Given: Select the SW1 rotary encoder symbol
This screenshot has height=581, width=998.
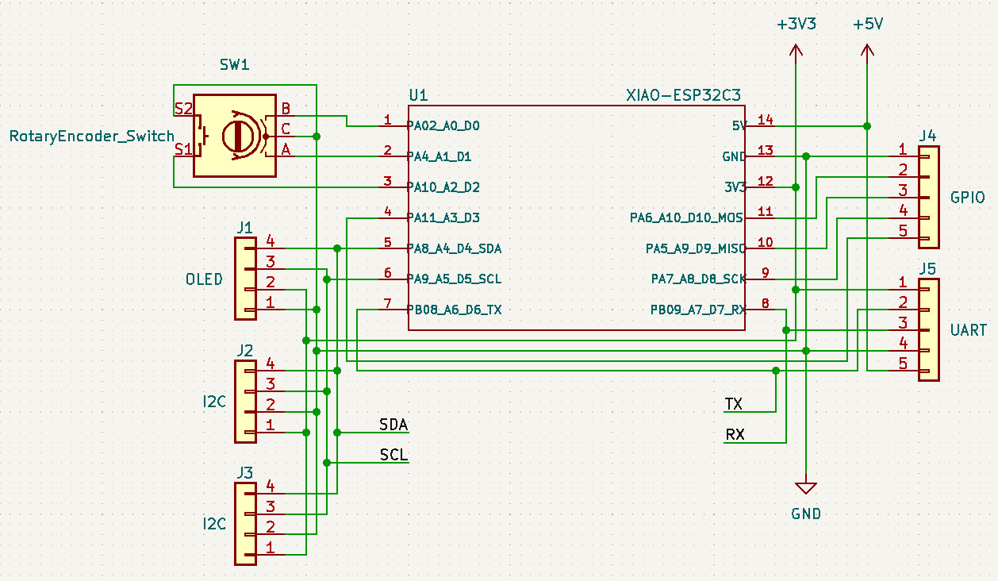Looking at the screenshot, I should pos(235,136).
